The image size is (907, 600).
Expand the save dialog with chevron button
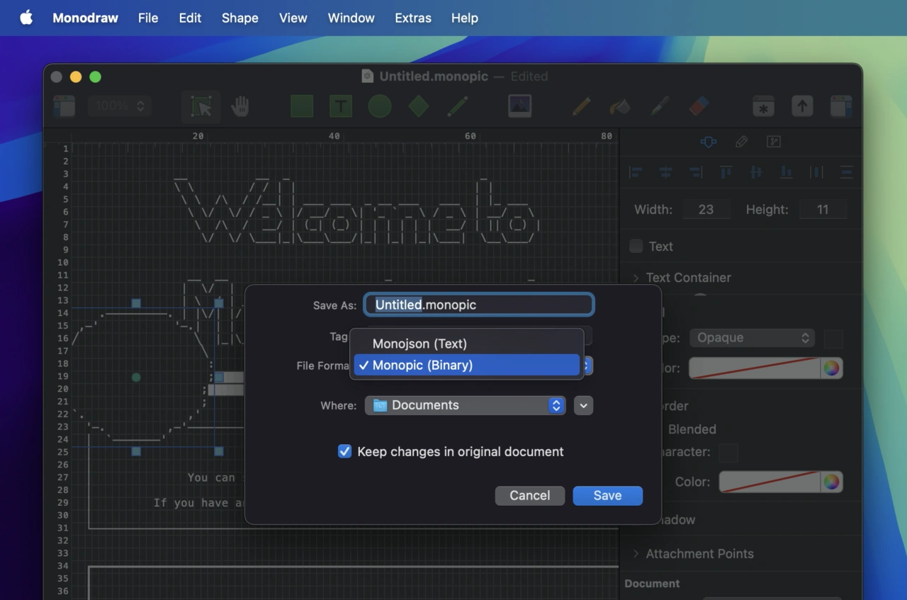[583, 405]
